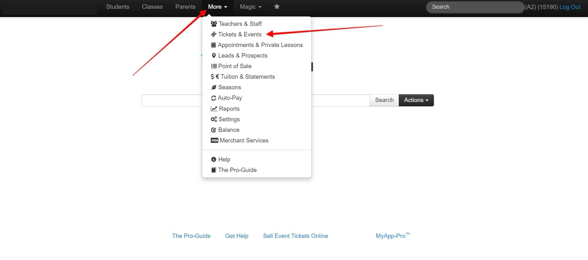The width and height of the screenshot is (588, 260).
Task: Click the Auto-Pay refresh arrows icon
Action: (x=213, y=98)
